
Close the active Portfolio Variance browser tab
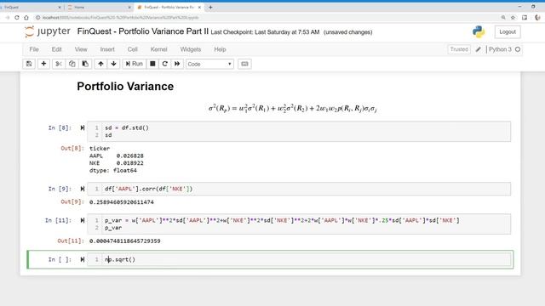[x=199, y=7]
